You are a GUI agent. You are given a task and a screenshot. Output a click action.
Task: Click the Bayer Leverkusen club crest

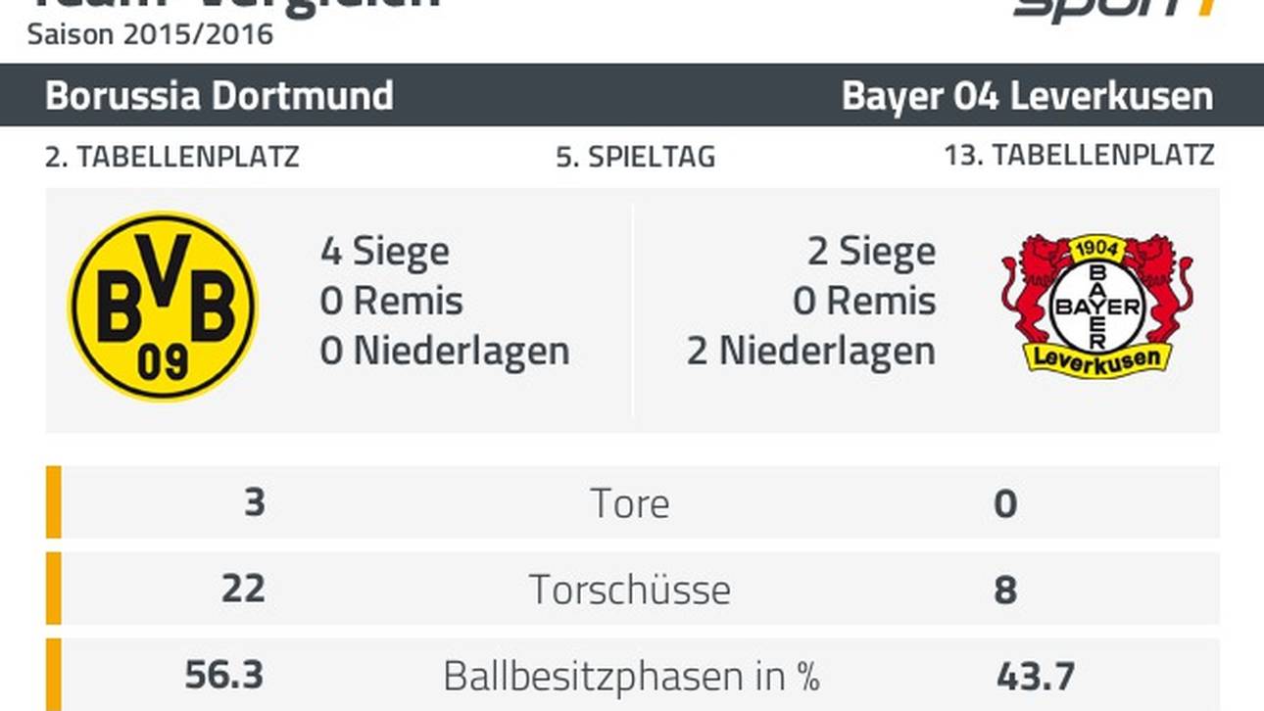[1096, 306]
